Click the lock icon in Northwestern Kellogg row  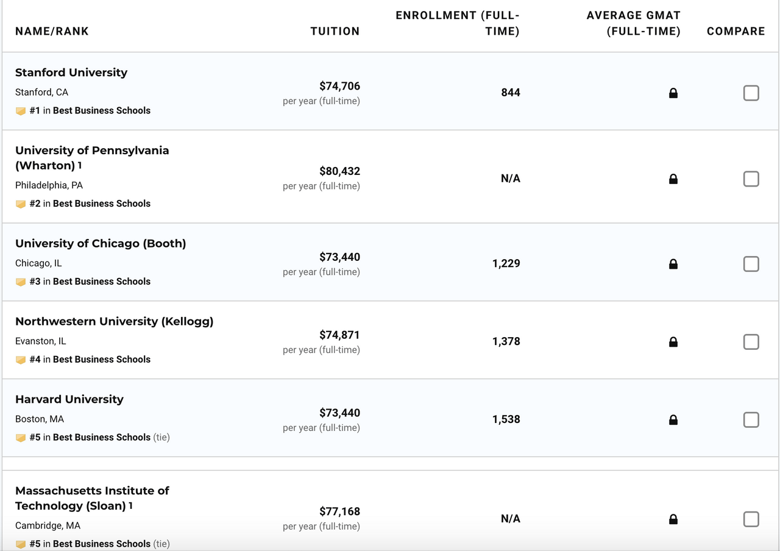click(673, 343)
